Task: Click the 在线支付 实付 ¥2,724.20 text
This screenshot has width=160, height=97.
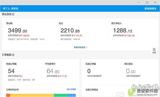Action: (x=18, y=39)
